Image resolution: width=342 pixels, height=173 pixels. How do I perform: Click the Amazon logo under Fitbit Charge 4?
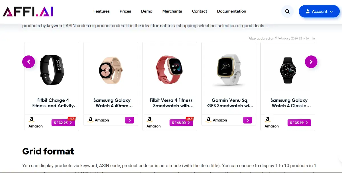click(31, 120)
